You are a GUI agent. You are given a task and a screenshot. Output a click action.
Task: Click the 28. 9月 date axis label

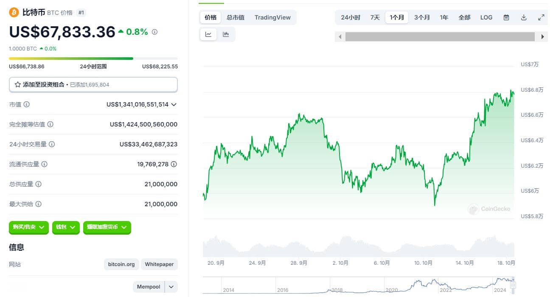[x=299, y=263]
